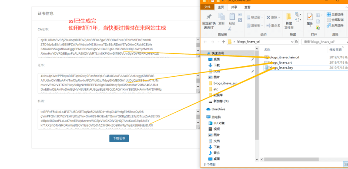This screenshot has height=169, width=348.
Task: Open blogs_itnavs_ssl folder in Quick access
Action: coord(223,83)
